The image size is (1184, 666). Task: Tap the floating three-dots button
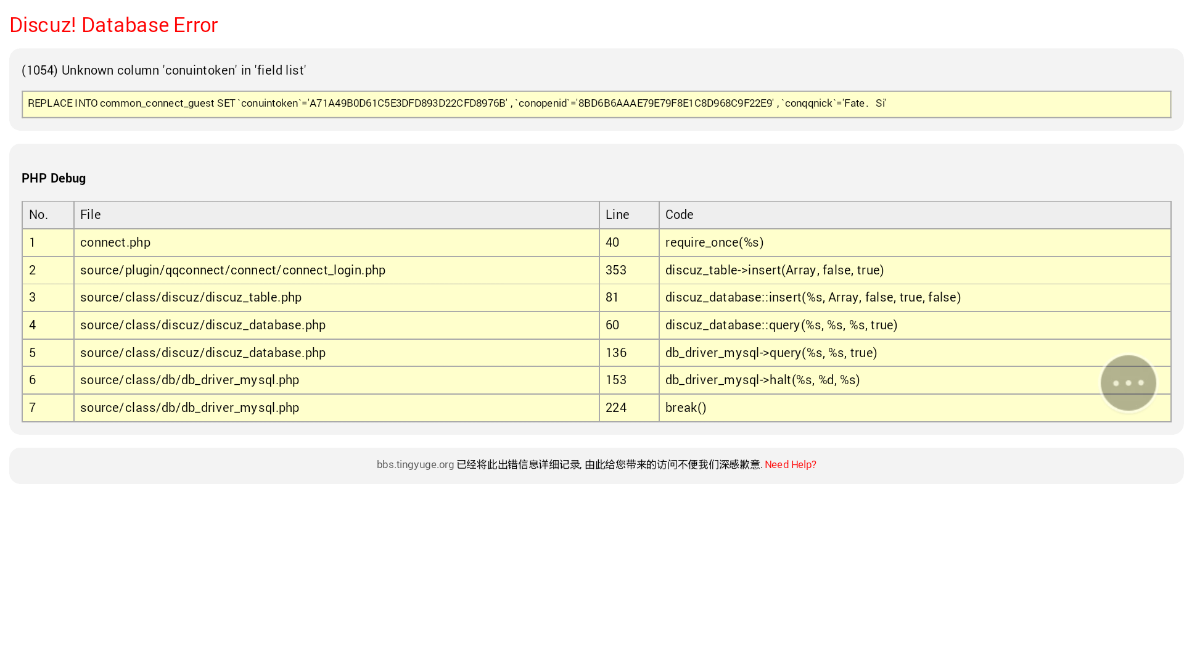click(1128, 383)
